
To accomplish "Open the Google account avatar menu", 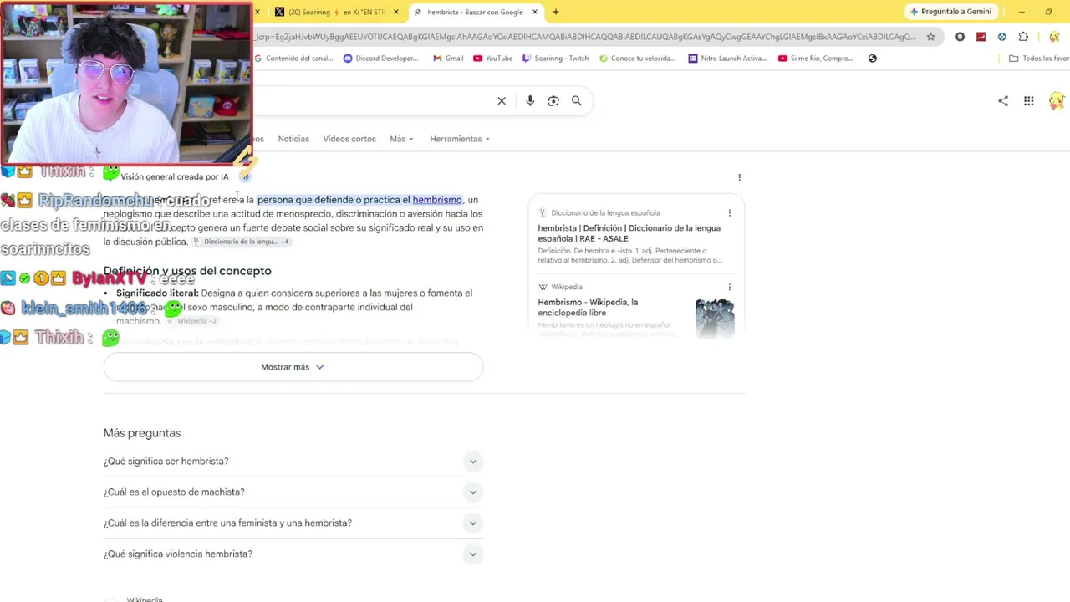I will [1057, 101].
